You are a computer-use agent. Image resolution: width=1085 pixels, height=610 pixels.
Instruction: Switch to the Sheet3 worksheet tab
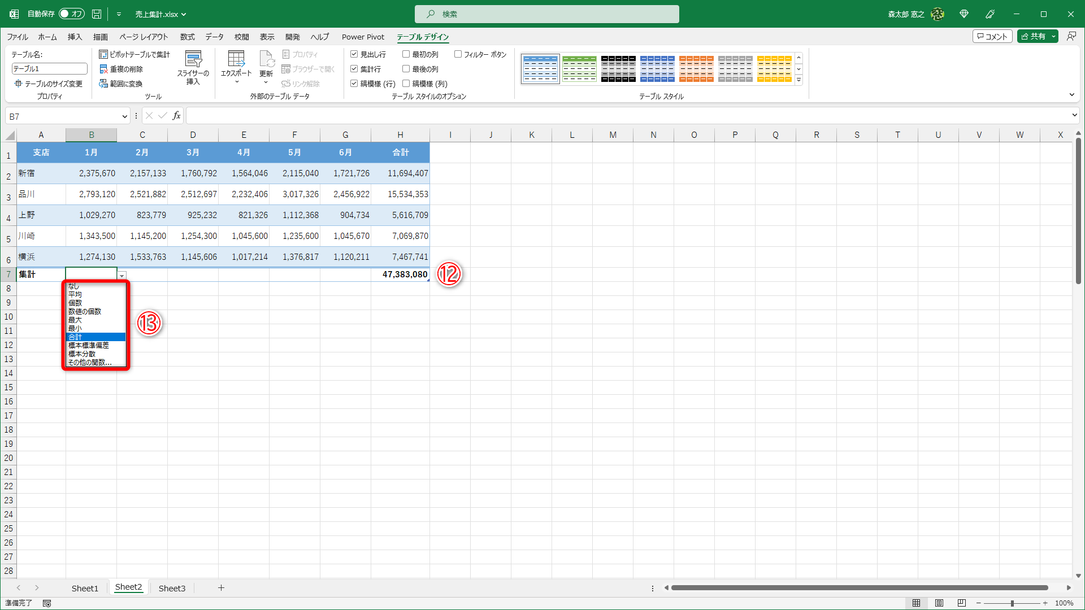point(172,588)
